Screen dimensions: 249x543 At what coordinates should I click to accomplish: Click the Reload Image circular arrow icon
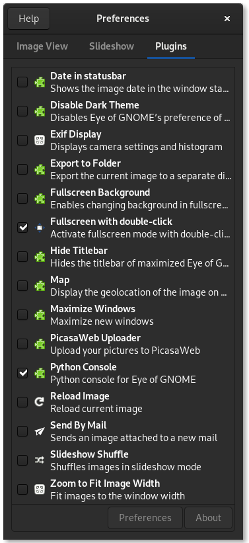(40, 402)
